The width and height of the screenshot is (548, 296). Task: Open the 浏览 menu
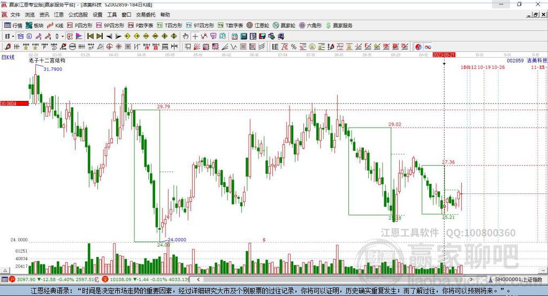tap(30, 14)
